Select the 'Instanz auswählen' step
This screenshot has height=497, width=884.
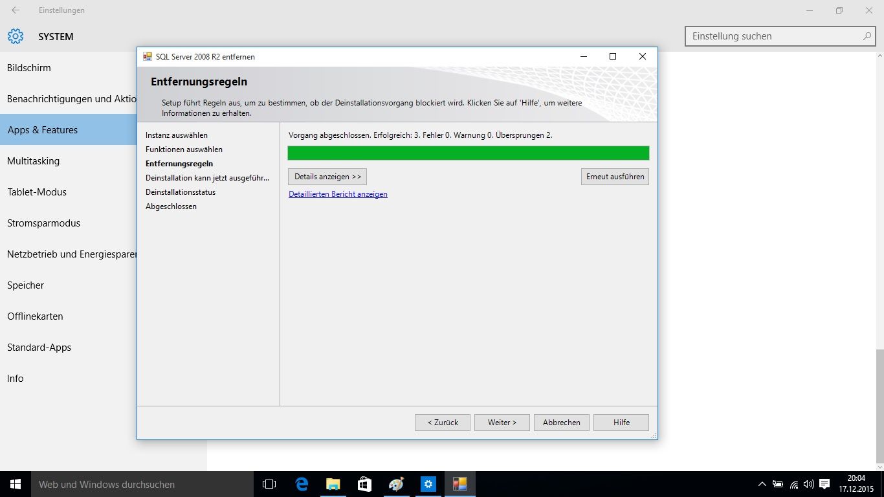(x=177, y=135)
